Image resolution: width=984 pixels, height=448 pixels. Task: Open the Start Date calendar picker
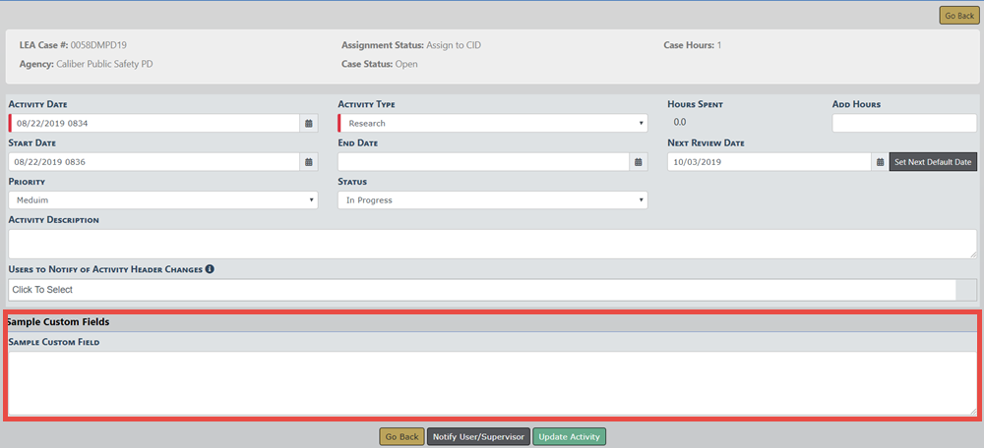point(309,162)
